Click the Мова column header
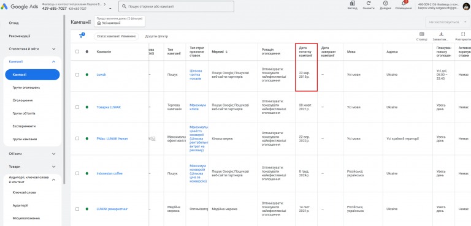The width and height of the screenshot is (471, 226). click(x=351, y=51)
